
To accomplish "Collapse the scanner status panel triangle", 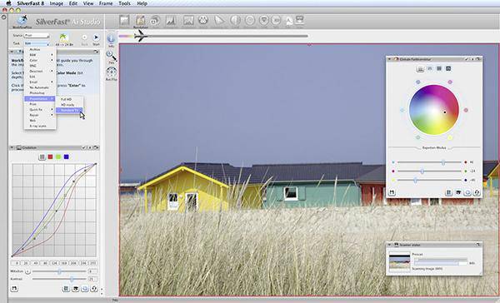I will click(x=389, y=245).
